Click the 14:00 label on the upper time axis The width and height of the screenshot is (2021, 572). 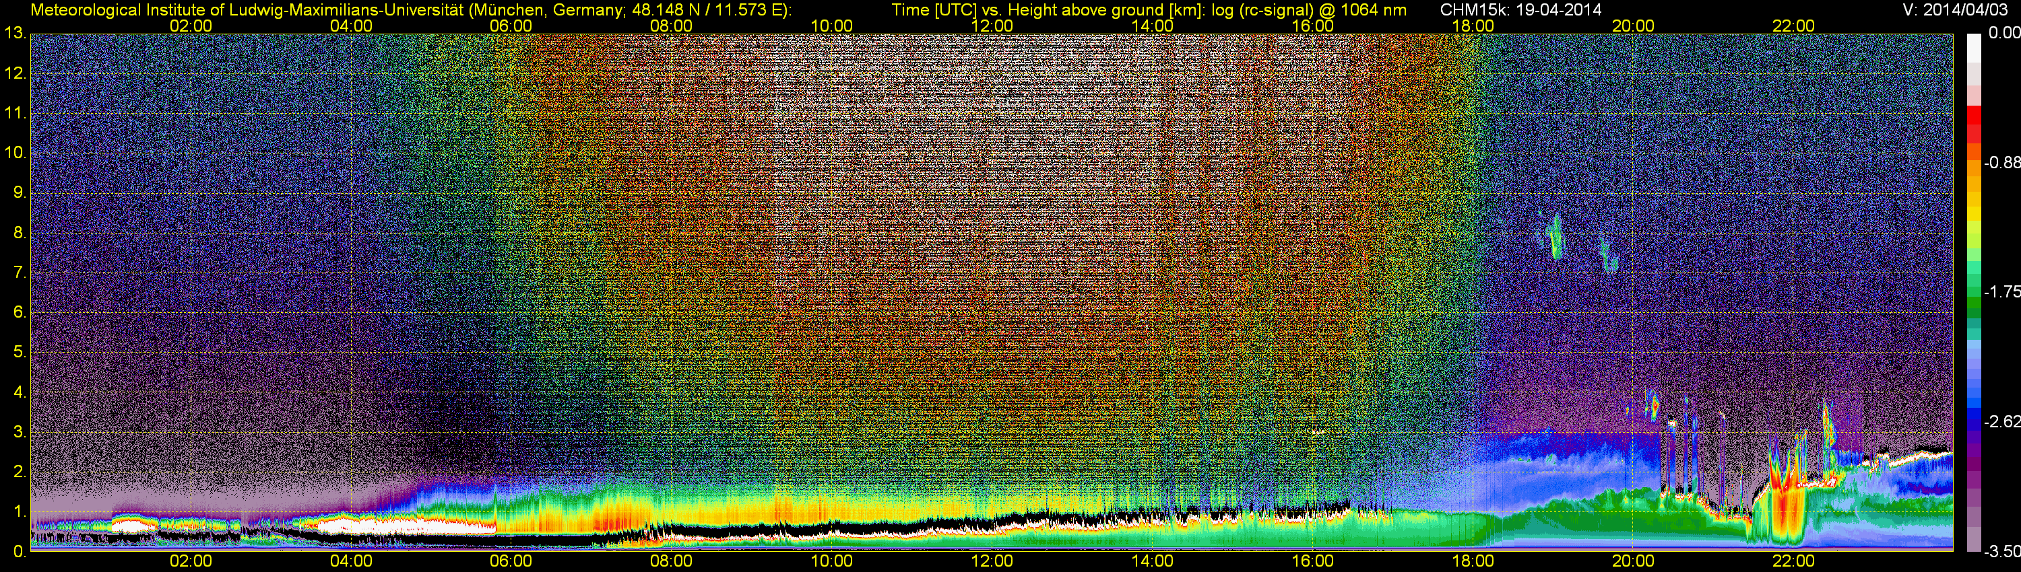(1153, 26)
